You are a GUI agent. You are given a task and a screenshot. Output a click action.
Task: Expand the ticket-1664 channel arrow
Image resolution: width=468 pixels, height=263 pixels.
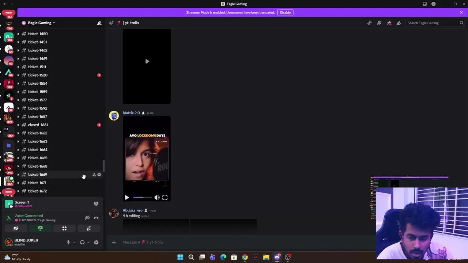pos(18,150)
